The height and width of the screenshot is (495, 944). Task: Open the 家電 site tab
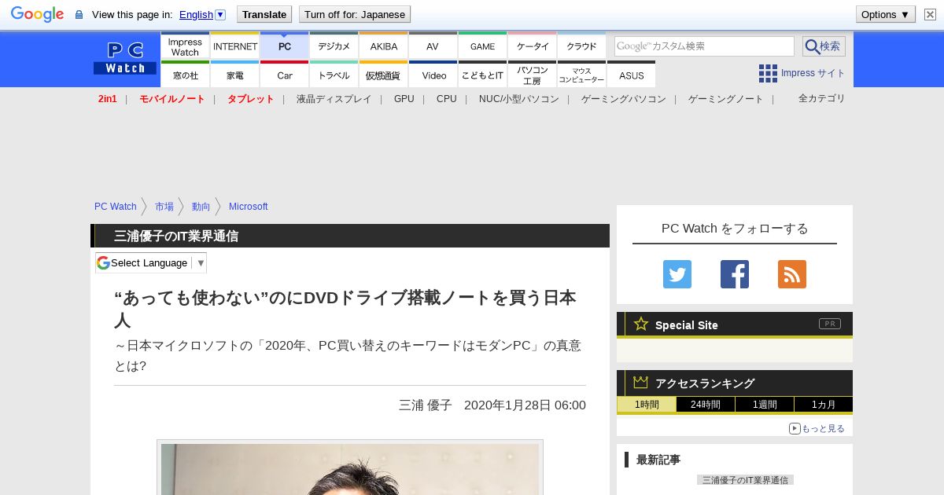tap(235, 75)
